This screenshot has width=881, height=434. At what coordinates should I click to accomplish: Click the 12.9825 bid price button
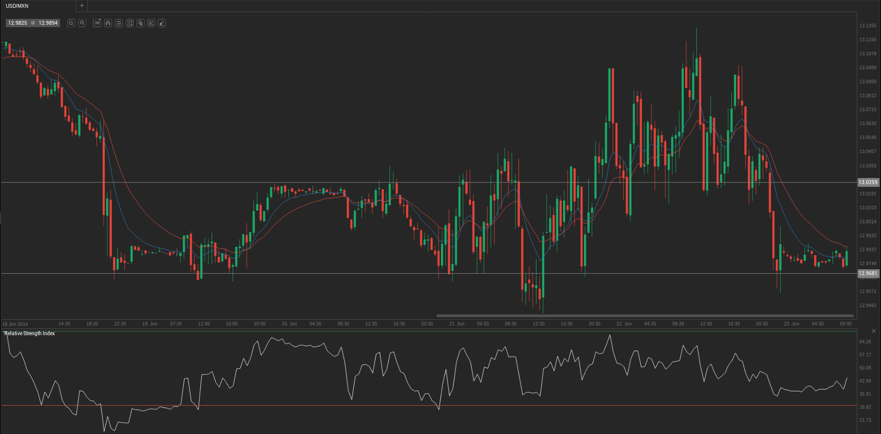pyautogui.click(x=18, y=23)
